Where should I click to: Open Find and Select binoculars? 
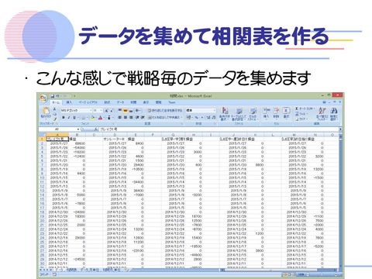click(x=333, y=114)
